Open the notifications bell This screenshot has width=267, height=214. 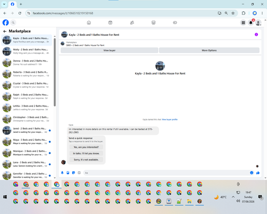click(x=250, y=22)
